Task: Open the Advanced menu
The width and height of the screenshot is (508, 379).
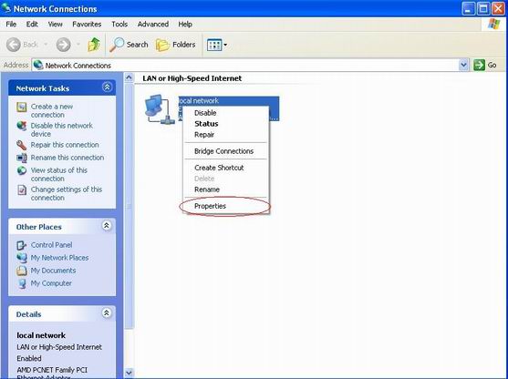Action: click(153, 25)
